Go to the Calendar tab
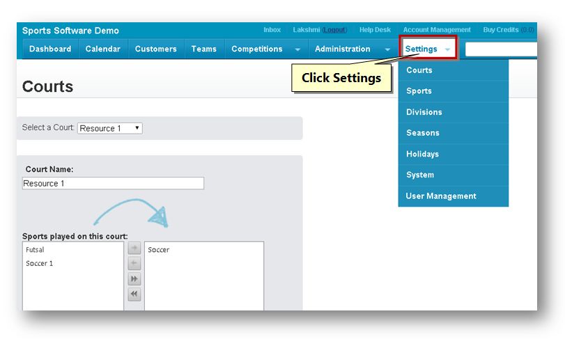565x339 pixels. (x=102, y=49)
